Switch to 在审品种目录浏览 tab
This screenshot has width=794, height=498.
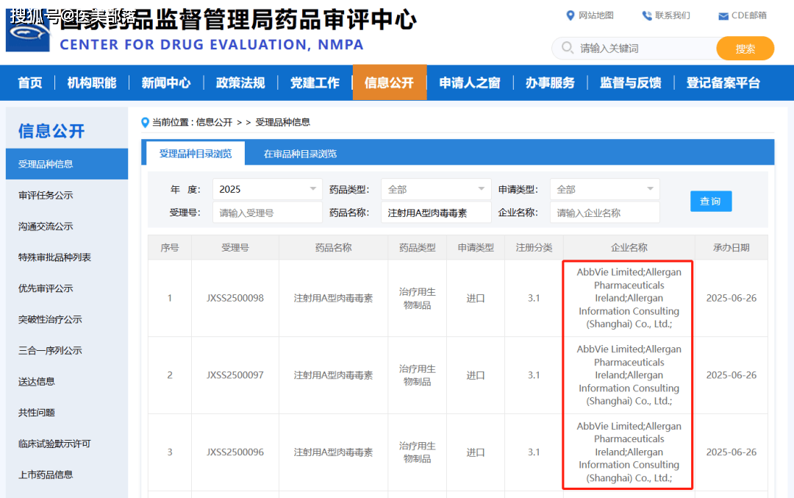pos(300,154)
